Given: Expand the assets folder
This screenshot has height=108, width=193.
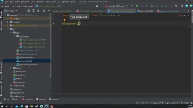Looking at the screenshot, I should [11, 68].
